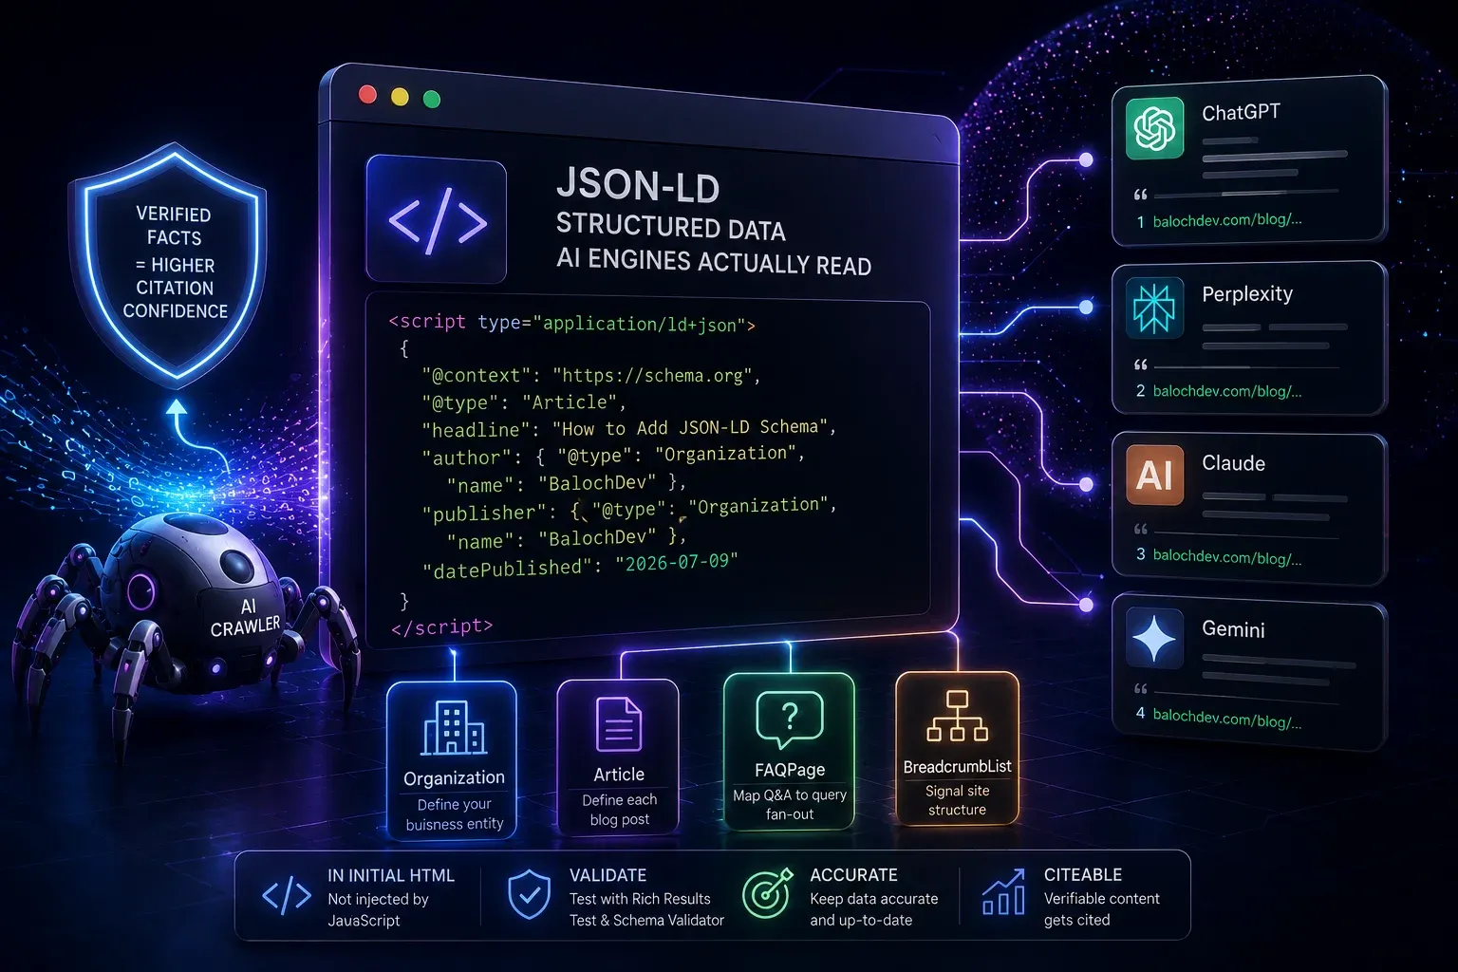Click the "ChatGPT" card title
Viewport: 1458px width, 972px height.
click(1241, 113)
